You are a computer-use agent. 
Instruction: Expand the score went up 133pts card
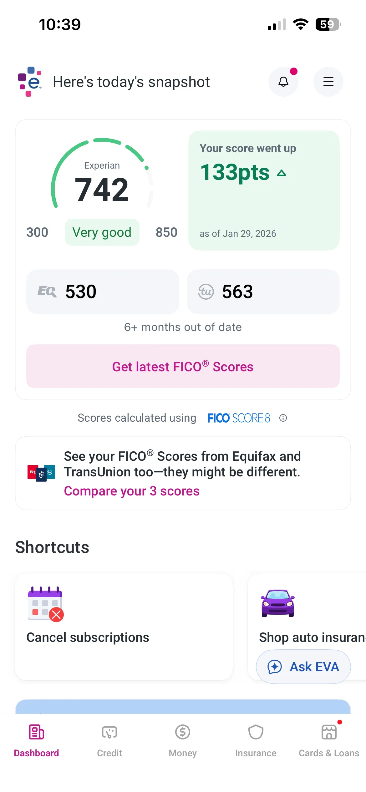coord(264,190)
